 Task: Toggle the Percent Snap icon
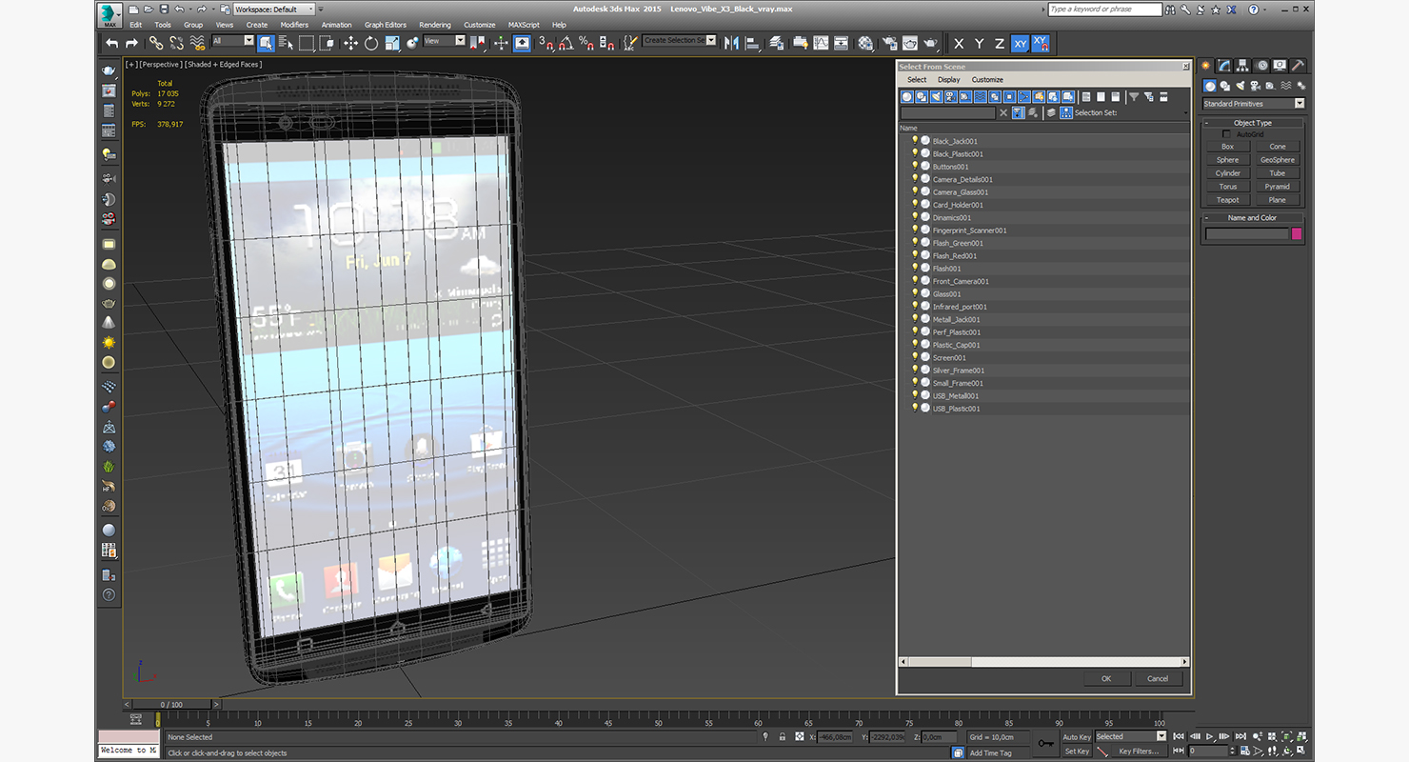(586, 43)
